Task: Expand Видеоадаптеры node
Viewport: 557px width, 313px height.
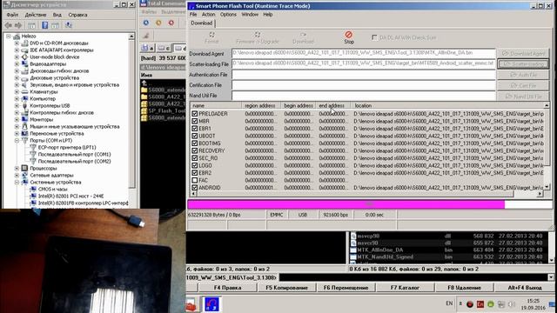Action: pyautogui.click(x=17, y=63)
